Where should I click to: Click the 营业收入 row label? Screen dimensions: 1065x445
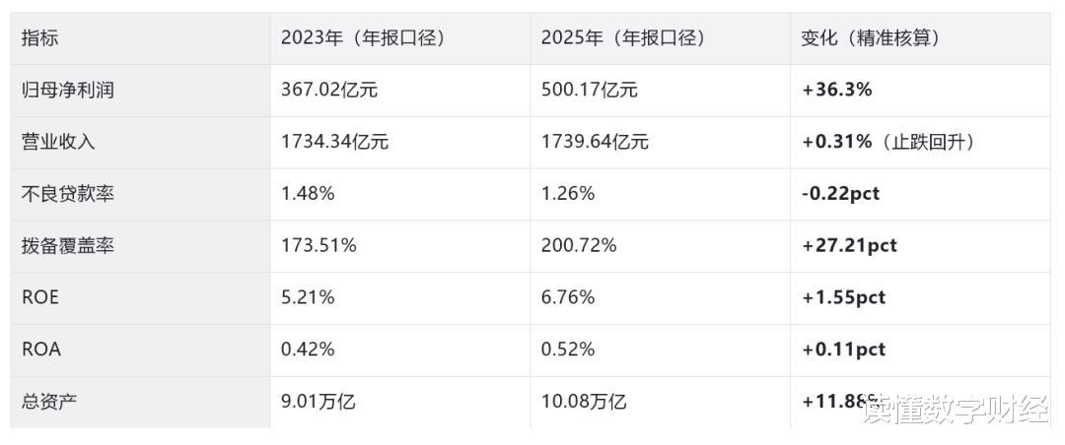coord(58,142)
